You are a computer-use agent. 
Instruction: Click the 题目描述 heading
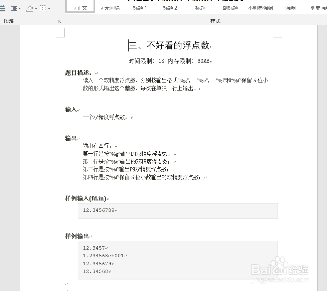coord(78,72)
